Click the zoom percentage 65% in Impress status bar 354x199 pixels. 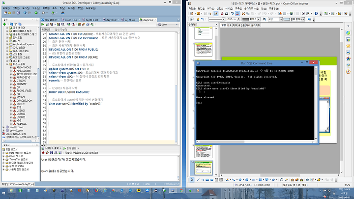347,185
